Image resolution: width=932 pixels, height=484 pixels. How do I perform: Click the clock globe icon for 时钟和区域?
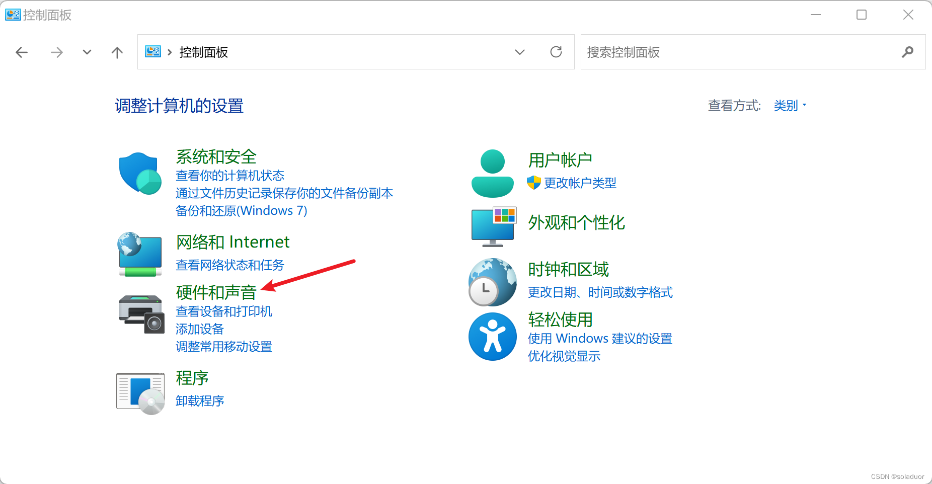(492, 282)
